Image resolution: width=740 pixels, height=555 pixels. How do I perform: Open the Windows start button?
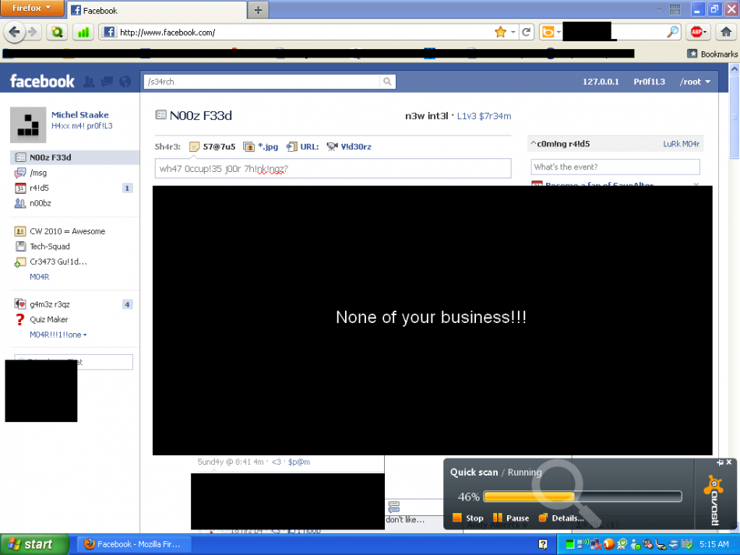[34, 544]
